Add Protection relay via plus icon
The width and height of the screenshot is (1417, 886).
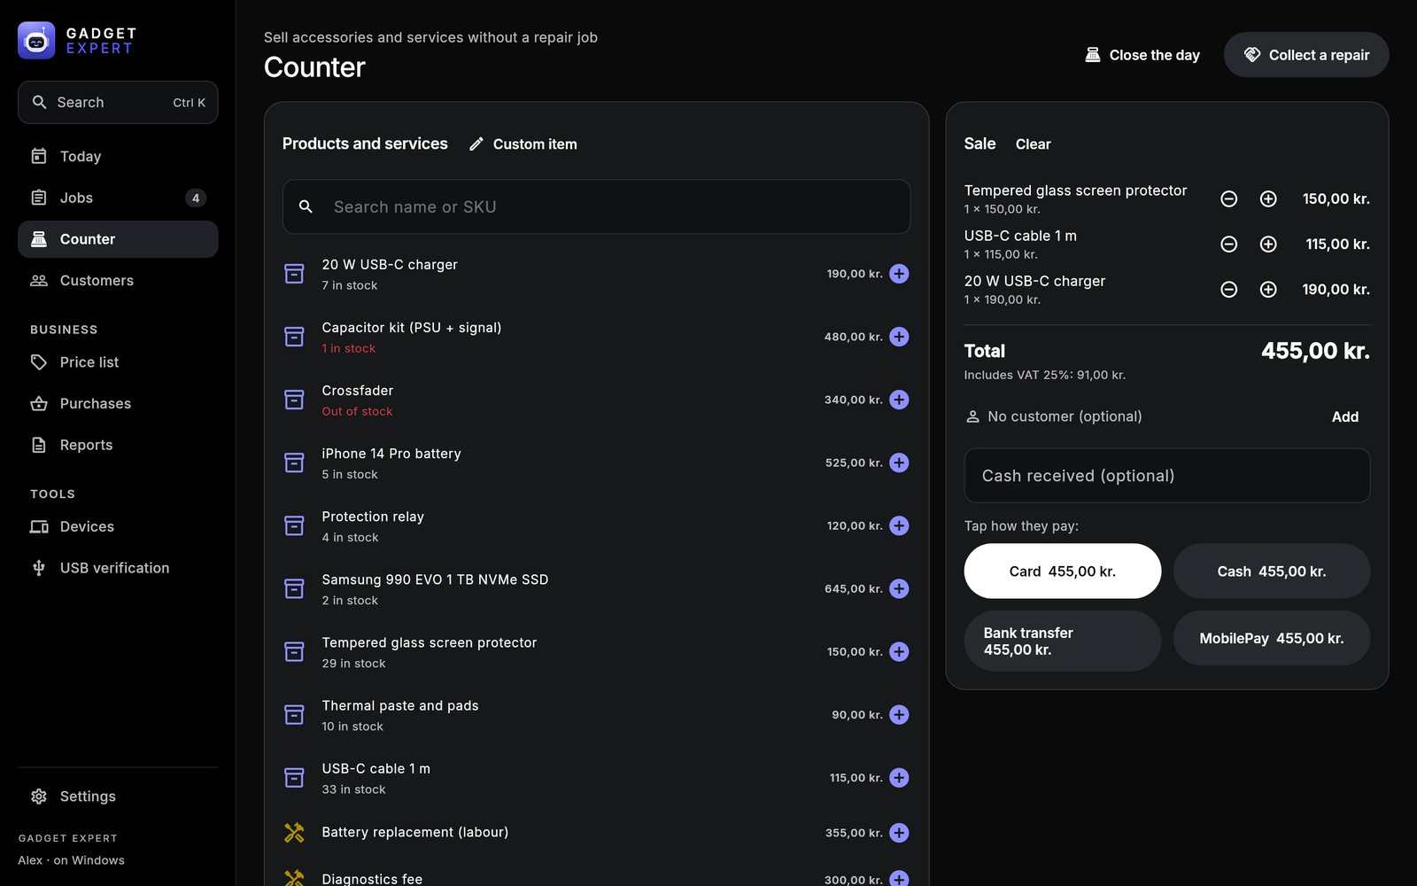[899, 525]
